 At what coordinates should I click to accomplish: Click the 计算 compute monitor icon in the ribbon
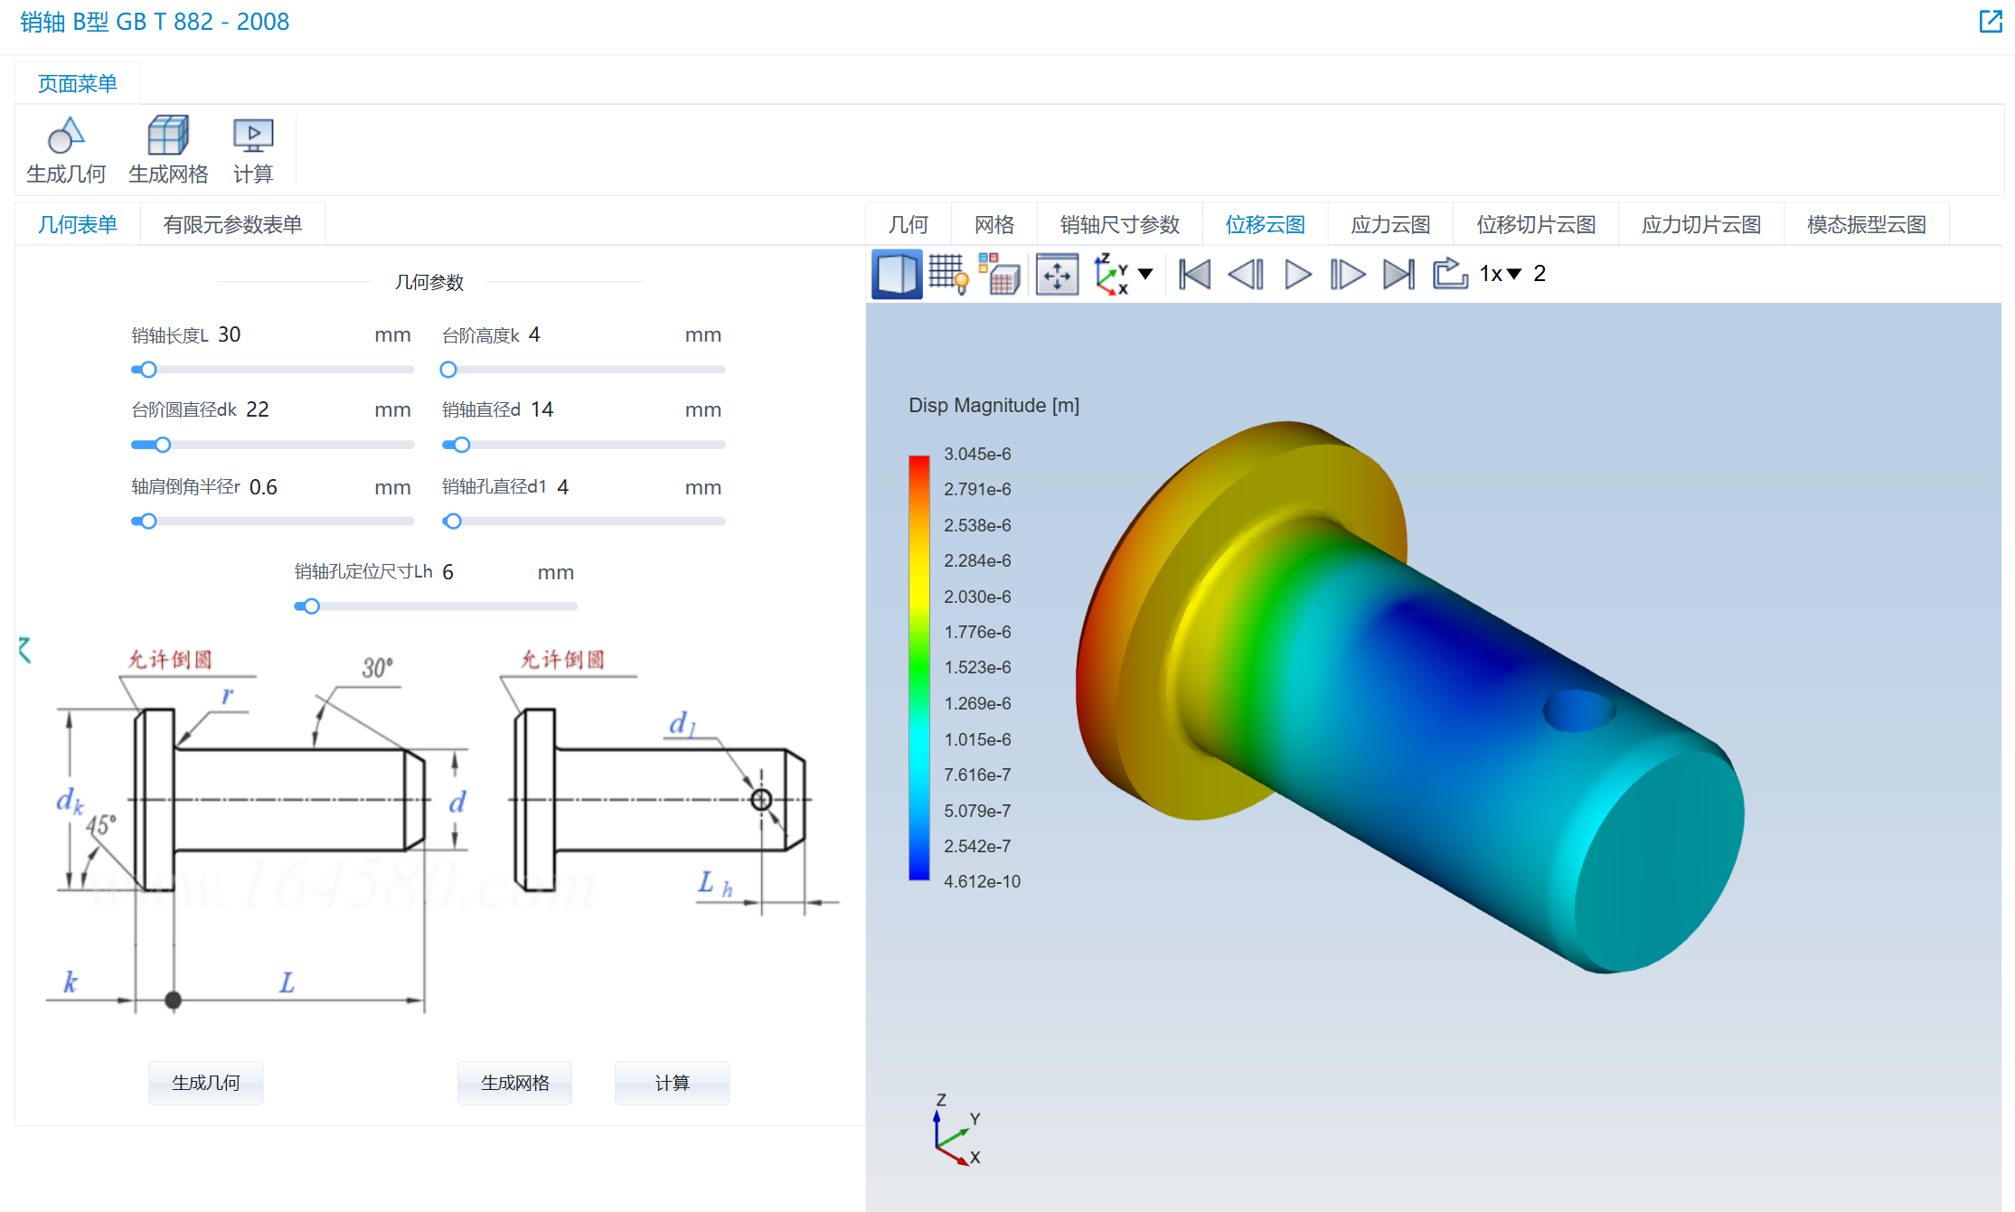coord(253,136)
